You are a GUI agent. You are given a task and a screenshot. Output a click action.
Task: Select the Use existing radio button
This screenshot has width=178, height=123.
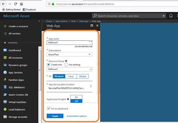pos(66,65)
